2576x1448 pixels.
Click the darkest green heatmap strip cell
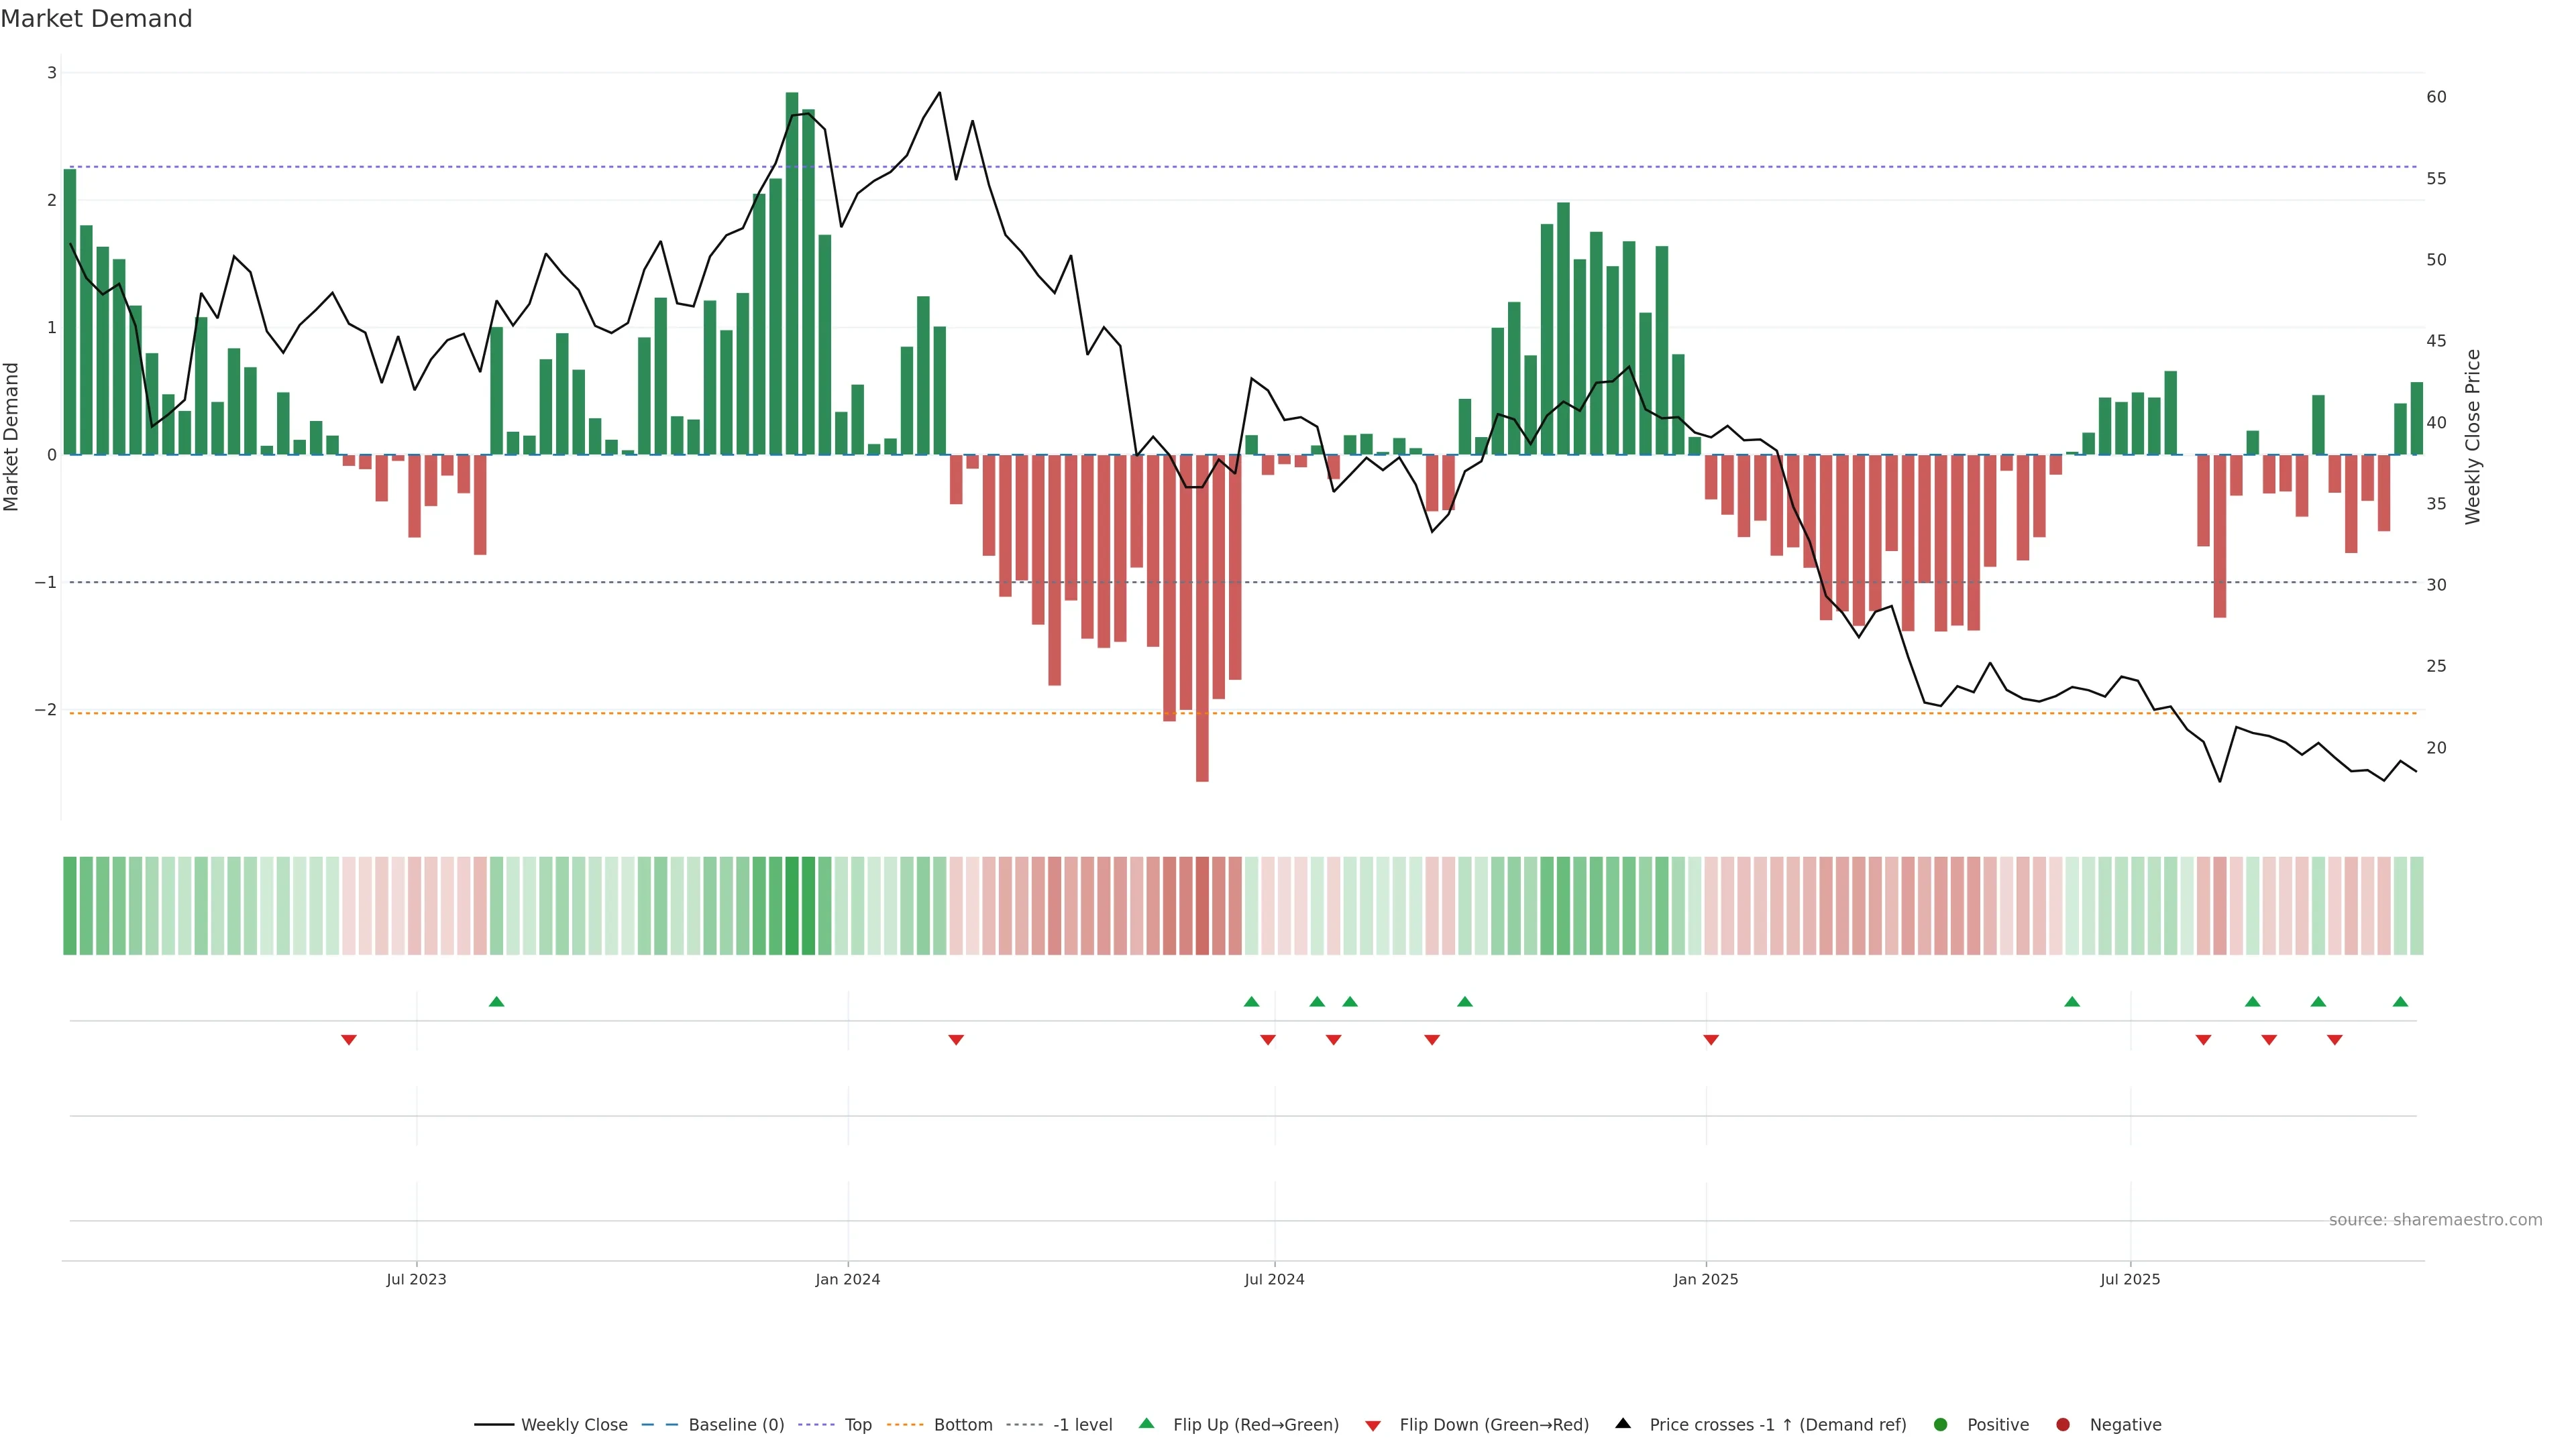[x=792, y=906]
